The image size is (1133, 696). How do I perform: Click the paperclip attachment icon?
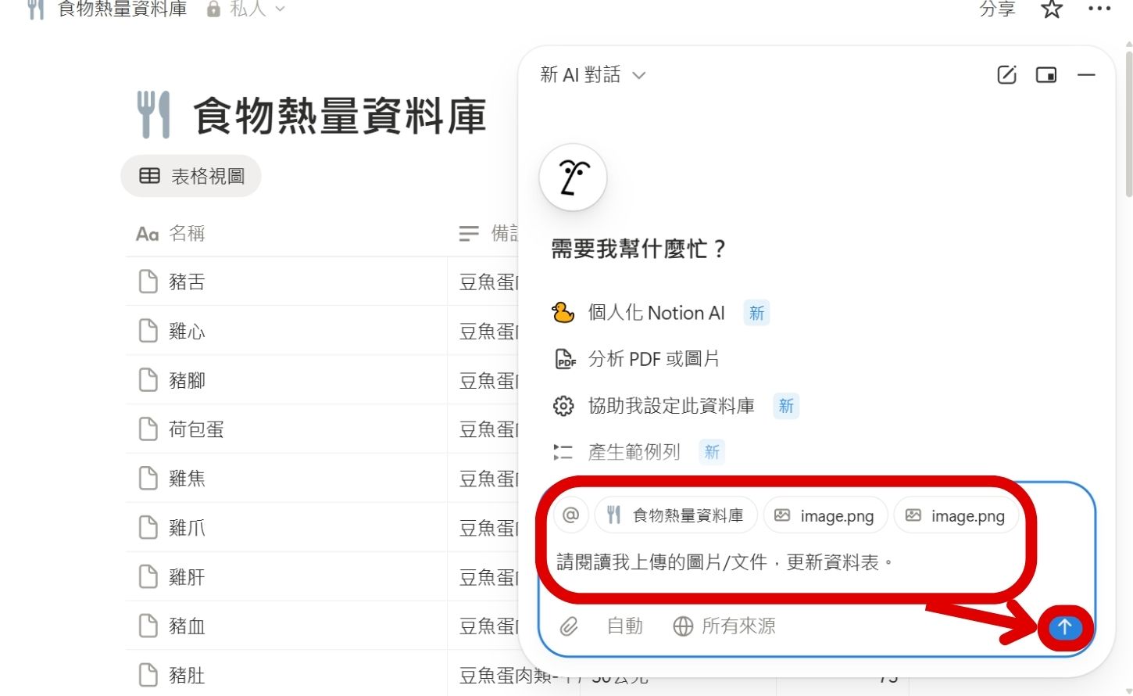coord(568,626)
